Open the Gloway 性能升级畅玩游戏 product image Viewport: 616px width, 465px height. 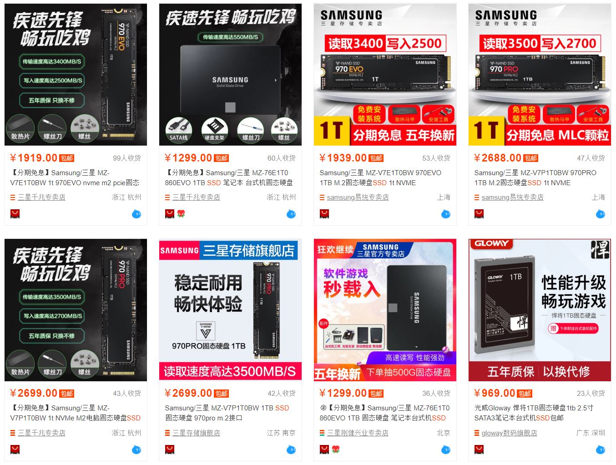pyautogui.click(x=540, y=310)
